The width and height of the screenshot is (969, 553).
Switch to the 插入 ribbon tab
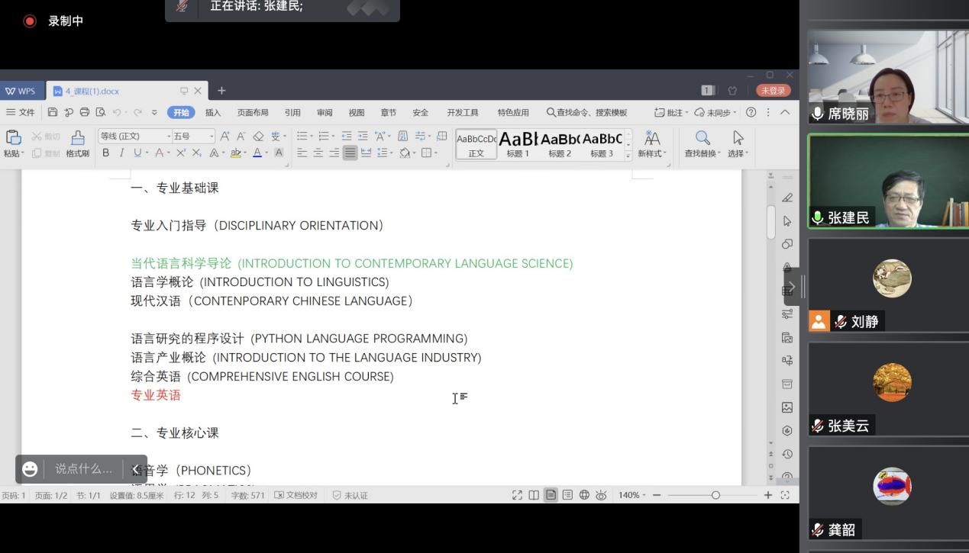[213, 112]
